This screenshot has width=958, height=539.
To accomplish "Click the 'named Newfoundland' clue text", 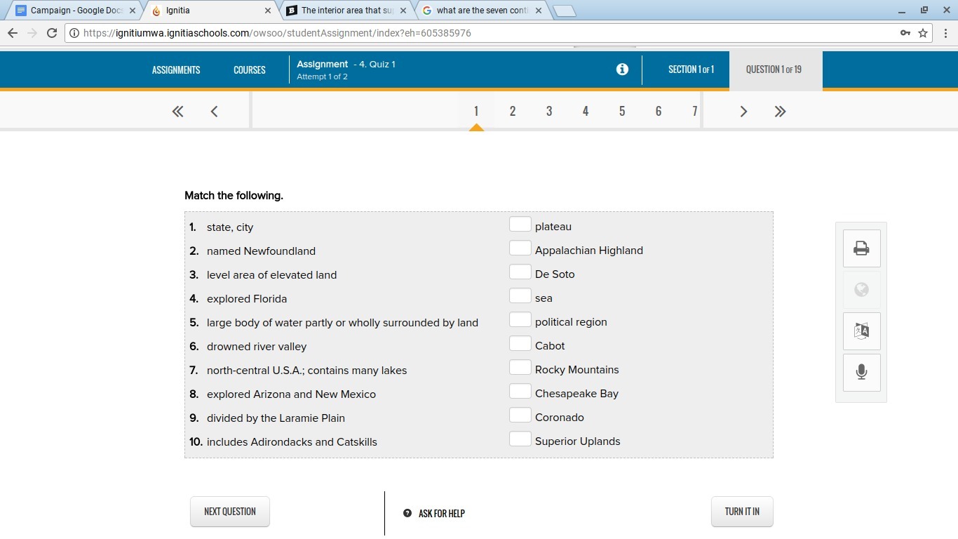I will coord(261,251).
